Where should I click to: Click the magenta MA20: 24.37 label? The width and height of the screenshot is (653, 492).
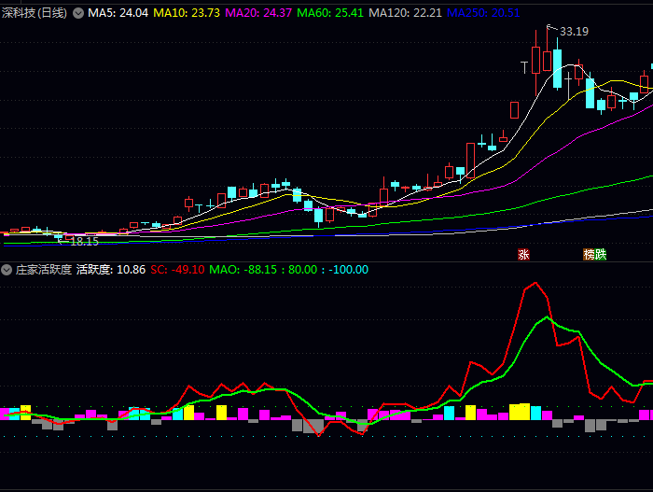[258, 13]
